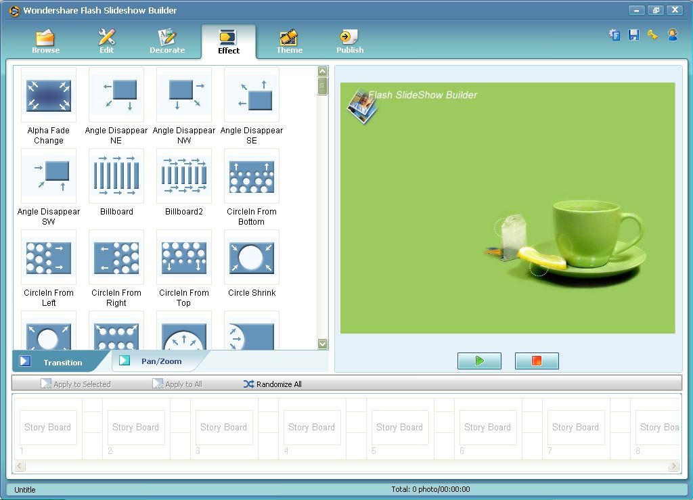This screenshot has width=693, height=500.
Task: Stop the slideshow preview
Action: (537, 361)
